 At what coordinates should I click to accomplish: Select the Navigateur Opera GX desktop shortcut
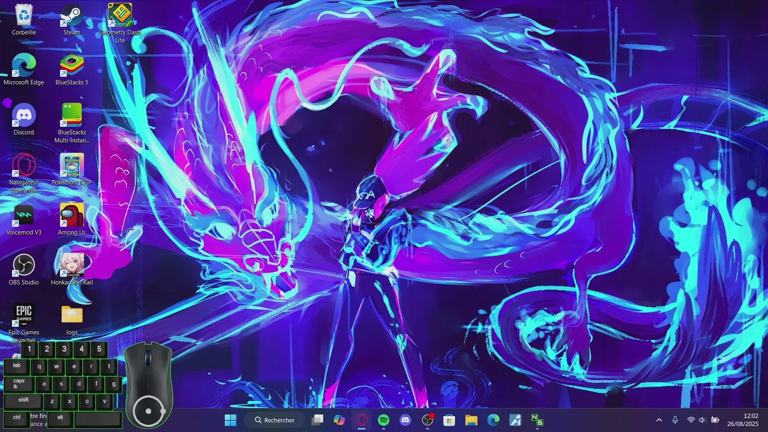click(24, 173)
